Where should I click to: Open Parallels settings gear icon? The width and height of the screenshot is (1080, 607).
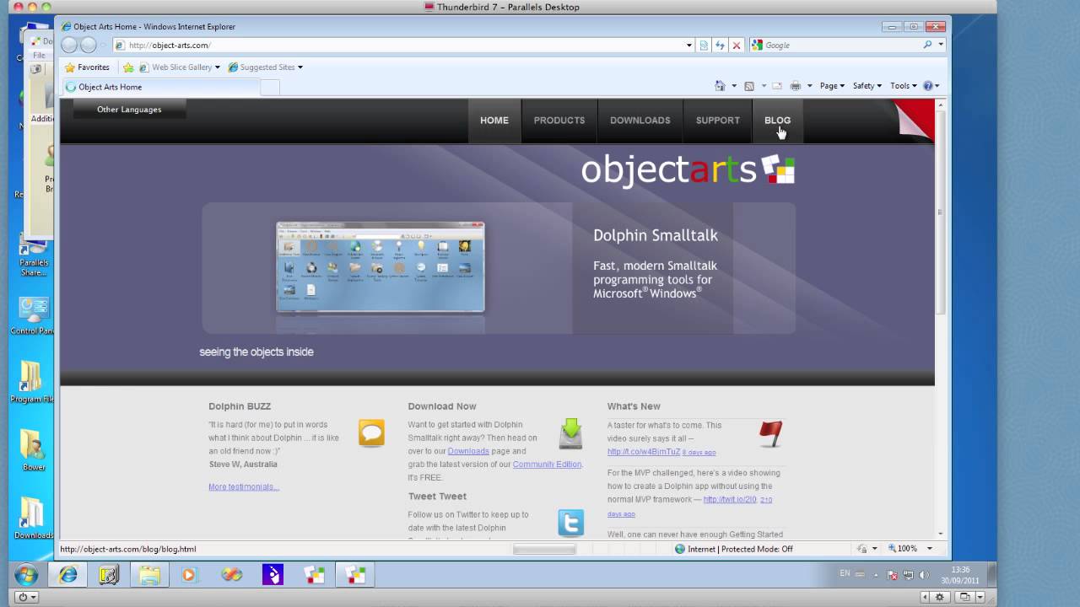939,597
